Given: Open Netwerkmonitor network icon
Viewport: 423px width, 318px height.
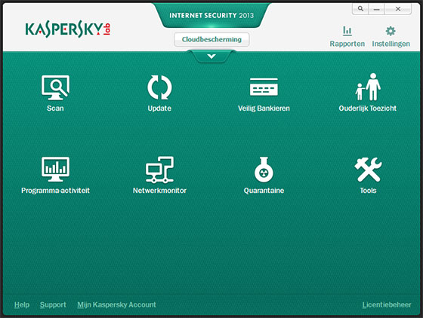Looking at the screenshot, I should pyautogui.click(x=159, y=170).
